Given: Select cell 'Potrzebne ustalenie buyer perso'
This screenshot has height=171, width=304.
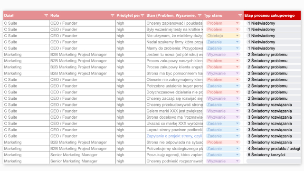Looking at the screenshot, I should (174, 86).
